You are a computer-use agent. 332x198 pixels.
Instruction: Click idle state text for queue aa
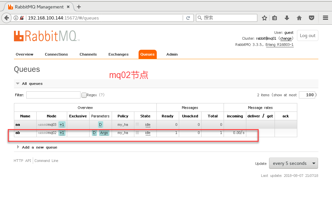148,125
